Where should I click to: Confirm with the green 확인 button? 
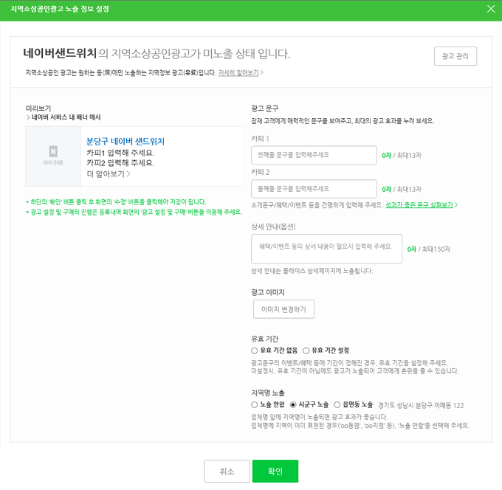tap(275, 471)
